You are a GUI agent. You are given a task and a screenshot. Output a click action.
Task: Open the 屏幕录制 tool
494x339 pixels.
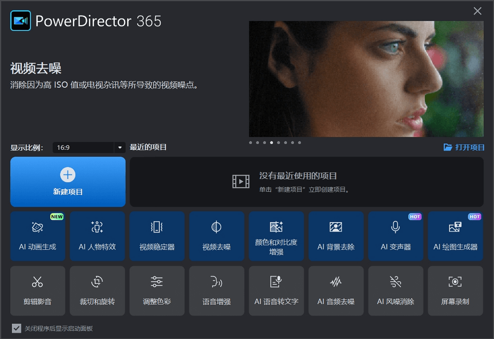coord(455,291)
